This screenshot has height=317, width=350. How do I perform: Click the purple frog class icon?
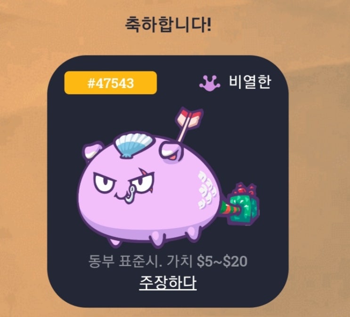coord(209,82)
